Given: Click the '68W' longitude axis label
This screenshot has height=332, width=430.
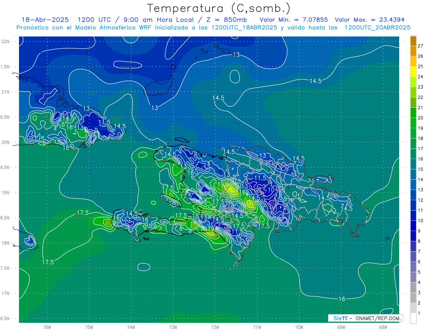Looking at the screenshot, I should [x=383, y=327].
